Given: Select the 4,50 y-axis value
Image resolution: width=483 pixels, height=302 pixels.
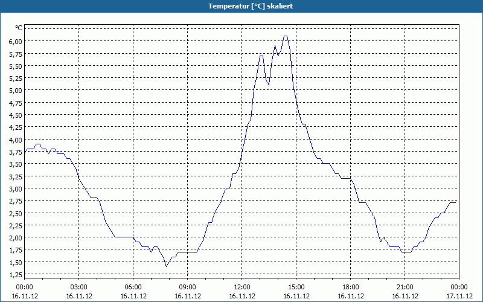Looking at the screenshot, I should click(x=16, y=115).
